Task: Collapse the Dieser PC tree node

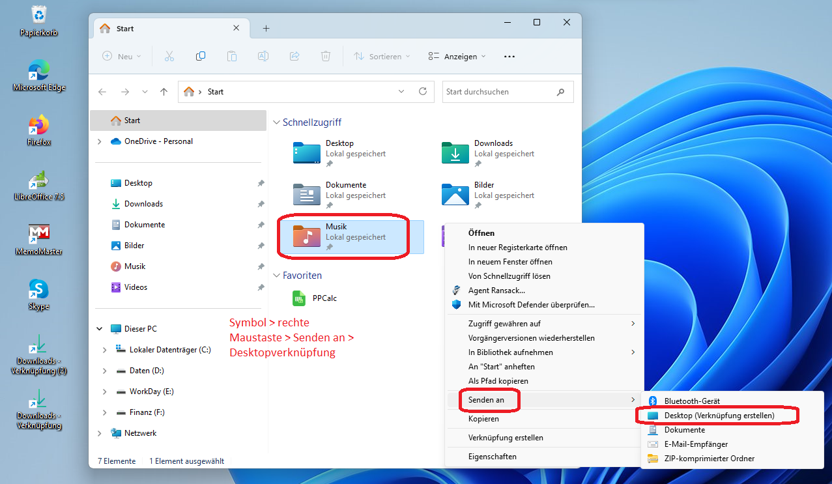Action: tap(99, 329)
